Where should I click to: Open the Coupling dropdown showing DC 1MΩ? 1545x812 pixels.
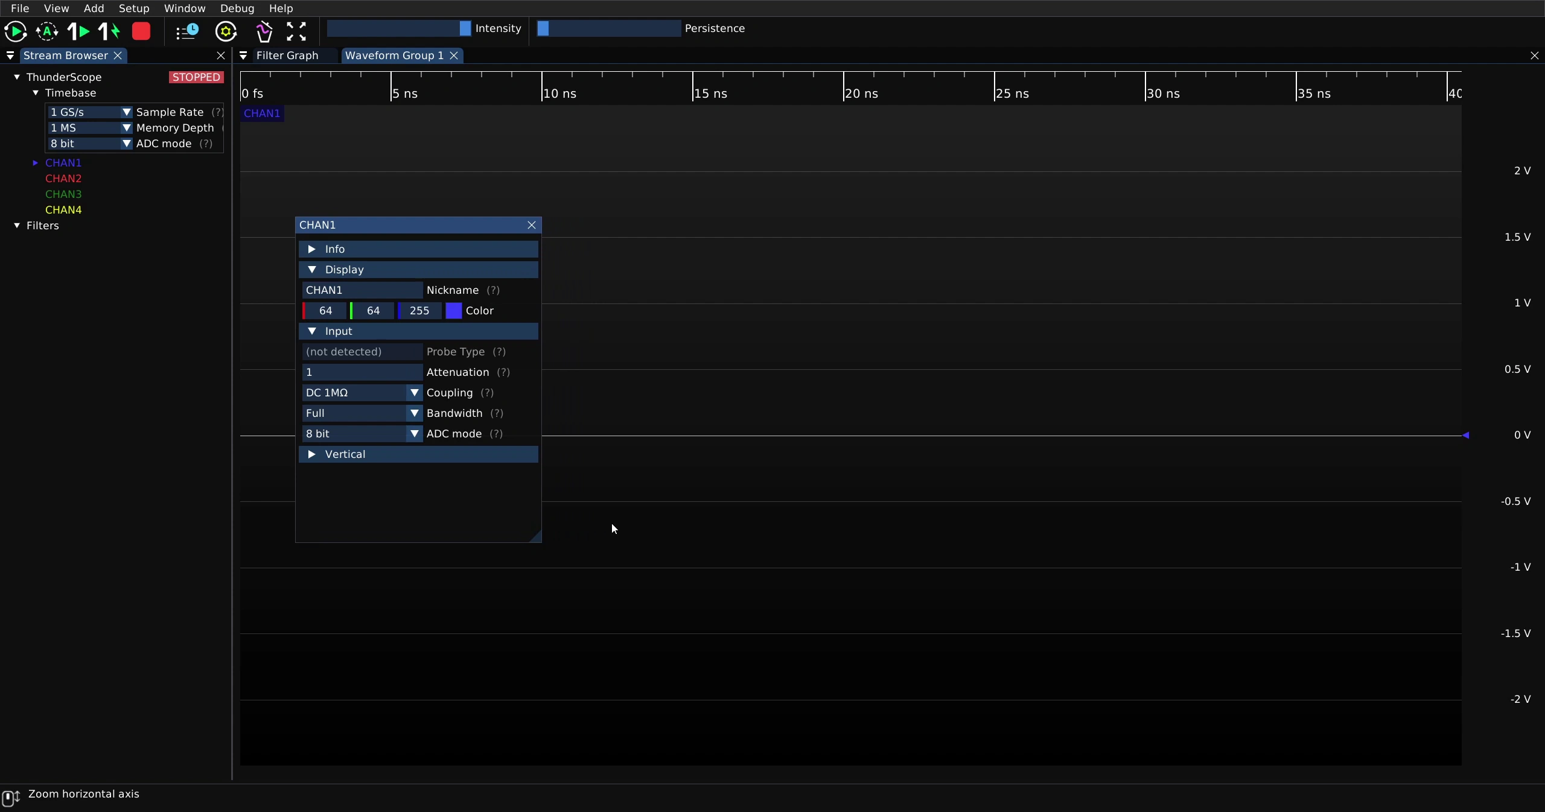(362, 393)
